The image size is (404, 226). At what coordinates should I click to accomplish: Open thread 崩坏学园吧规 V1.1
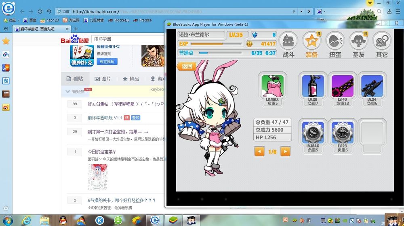click(105, 118)
